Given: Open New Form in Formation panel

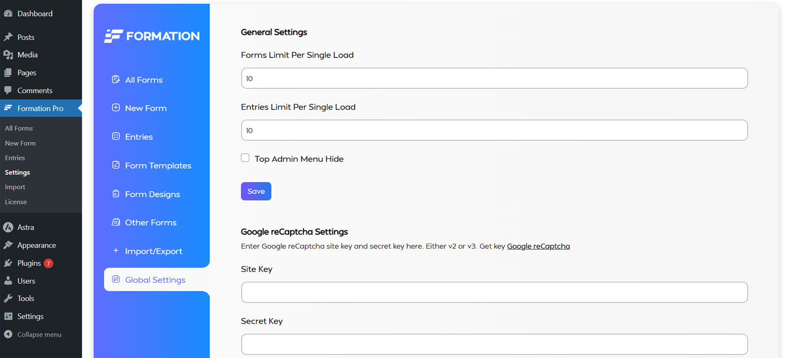Looking at the screenshot, I should (x=146, y=108).
